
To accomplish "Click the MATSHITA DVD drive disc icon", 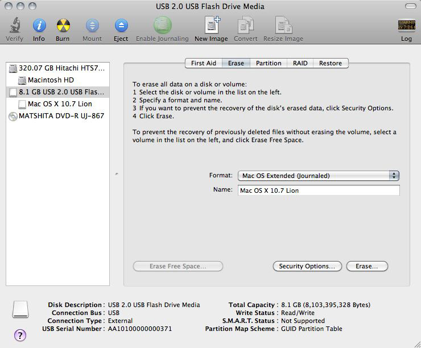I will pyautogui.click(x=13, y=116).
